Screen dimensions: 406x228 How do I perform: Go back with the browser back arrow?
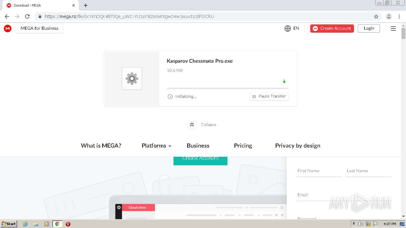click(x=7, y=16)
